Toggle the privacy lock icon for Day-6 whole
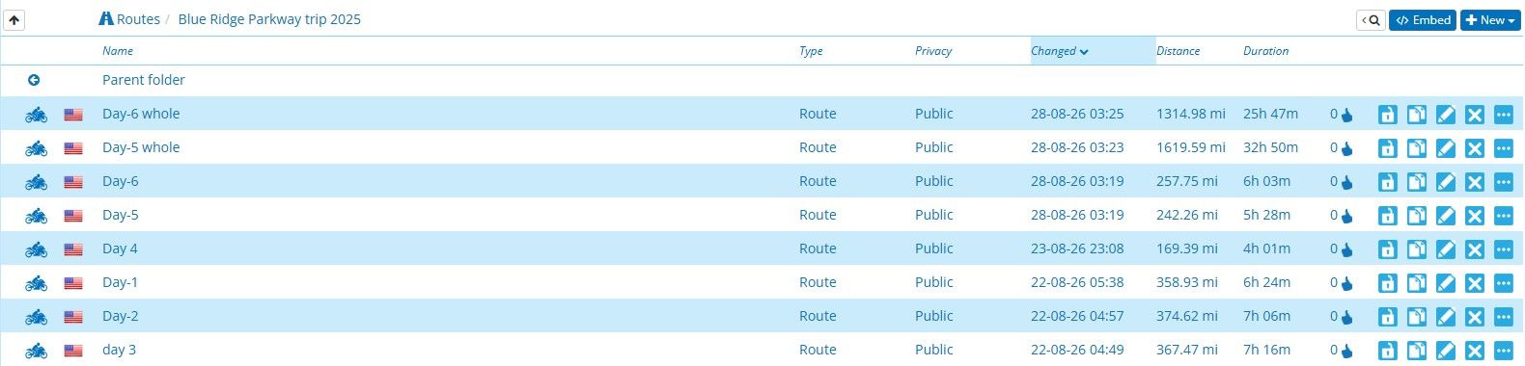This screenshot has height=366, width=1525. pos(1387,115)
